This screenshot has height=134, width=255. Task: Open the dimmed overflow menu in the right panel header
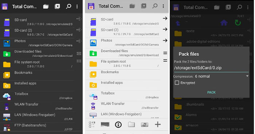click(x=248, y=7)
